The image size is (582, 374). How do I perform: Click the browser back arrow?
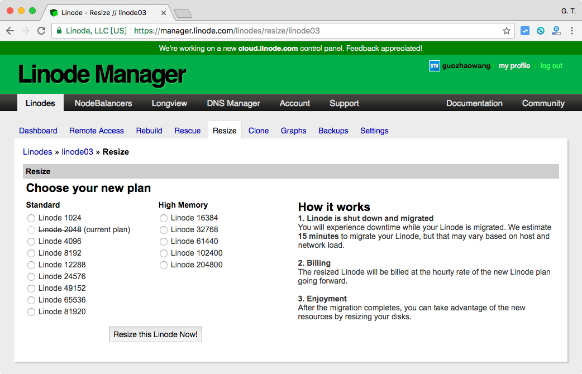[x=10, y=31]
